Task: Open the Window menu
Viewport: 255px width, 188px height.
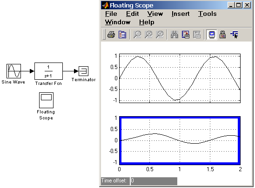Action: (118, 22)
